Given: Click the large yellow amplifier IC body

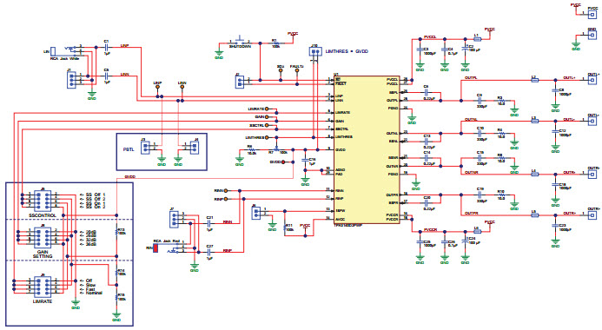Looking at the screenshot, I should 367,150.
